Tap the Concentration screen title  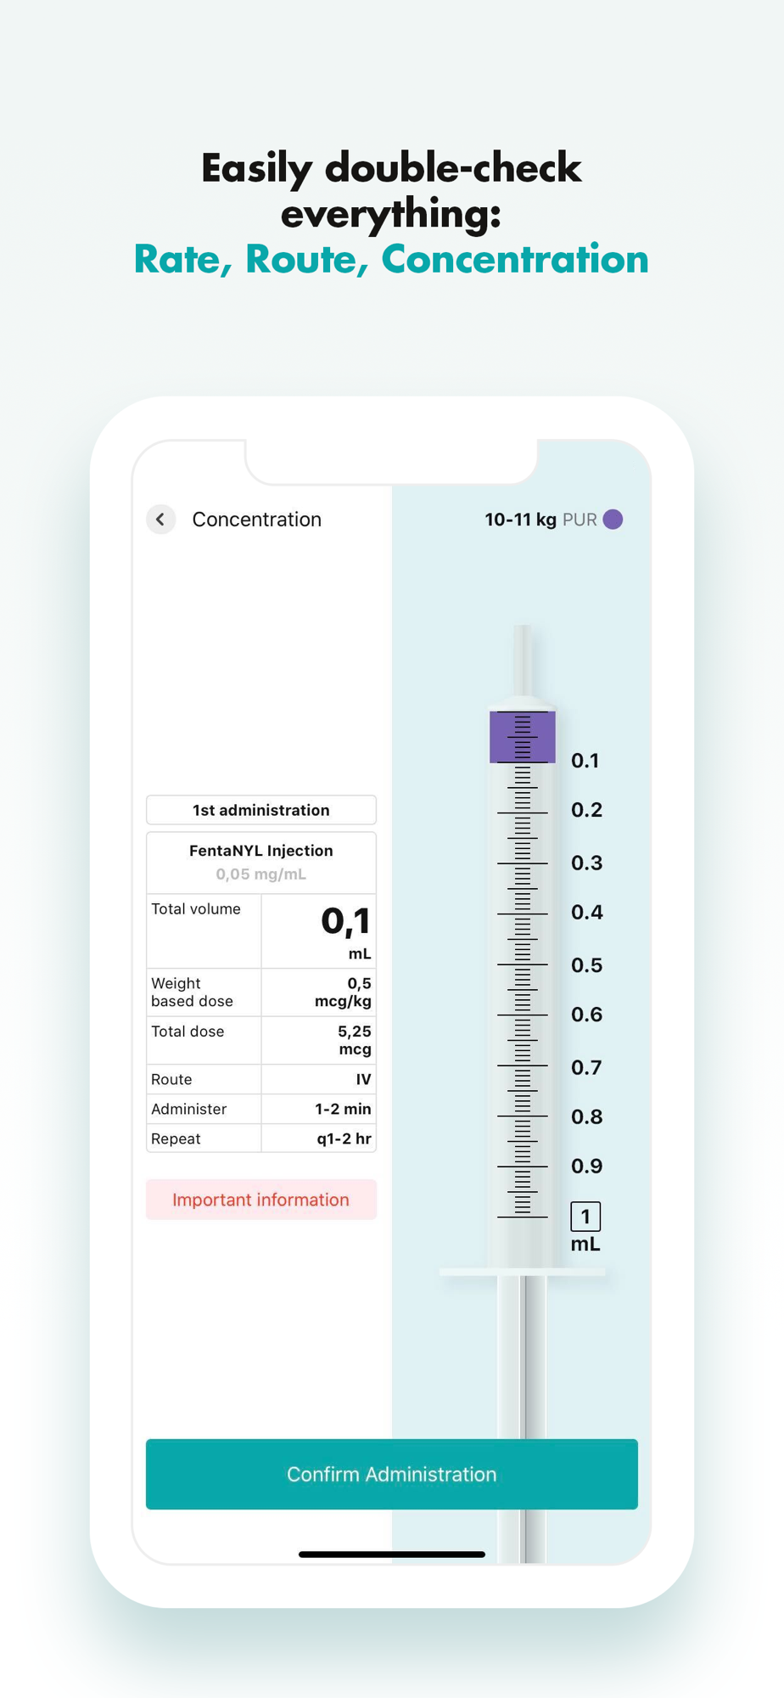[x=257, y=520]
